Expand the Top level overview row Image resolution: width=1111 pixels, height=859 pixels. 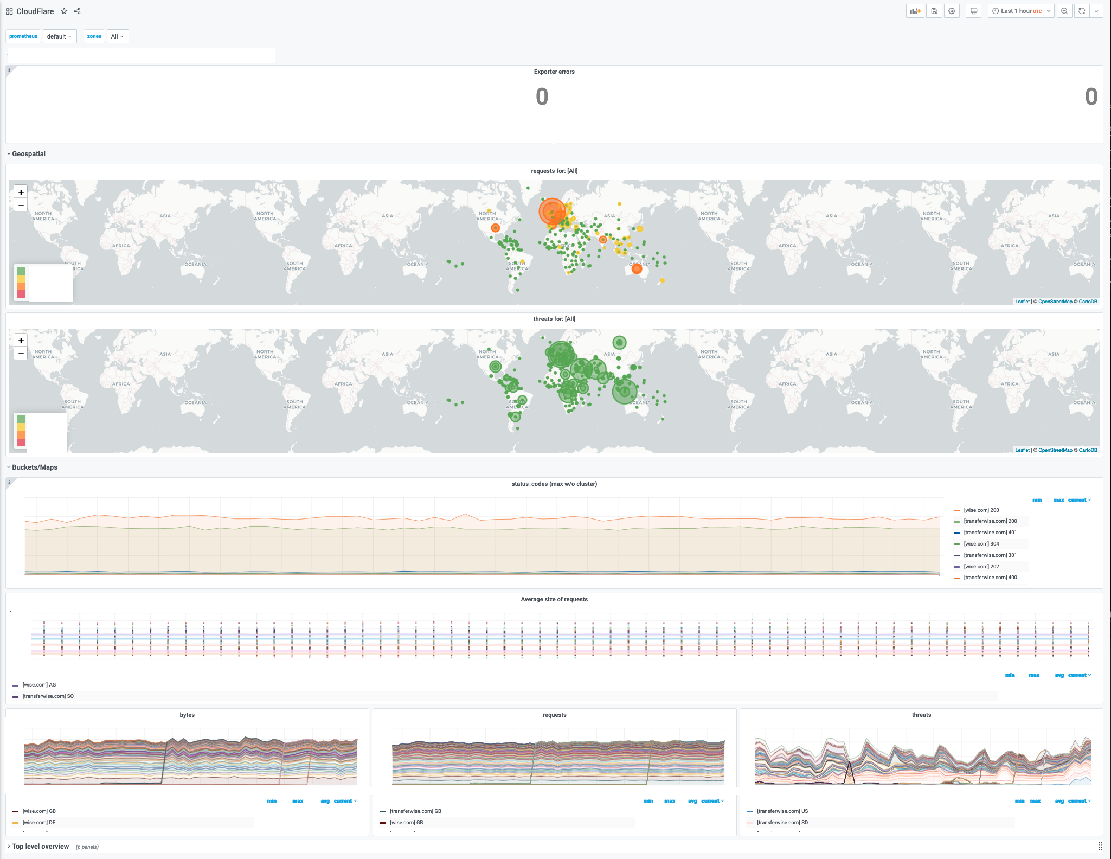(x=40, y=846)
